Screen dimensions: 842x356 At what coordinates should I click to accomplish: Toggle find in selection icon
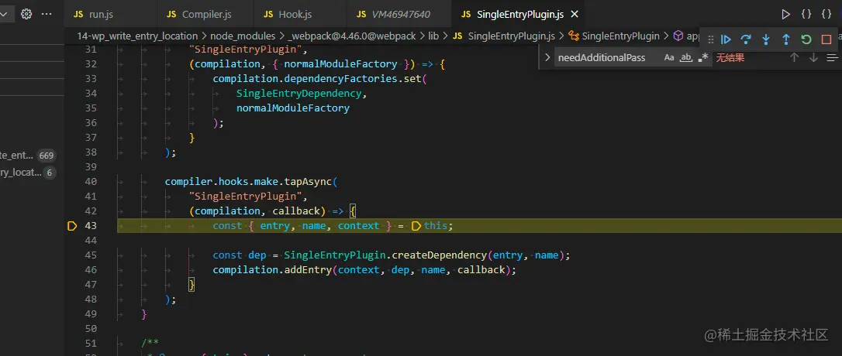(x=832, y=57)
